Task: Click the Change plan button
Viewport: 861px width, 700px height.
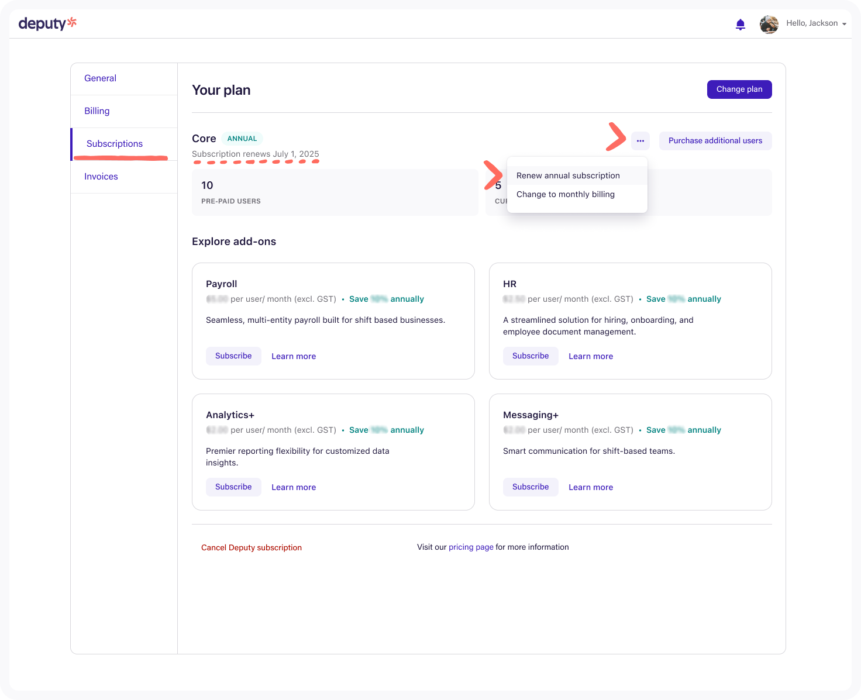Action: pyautogui.click(x=739, y=89)
